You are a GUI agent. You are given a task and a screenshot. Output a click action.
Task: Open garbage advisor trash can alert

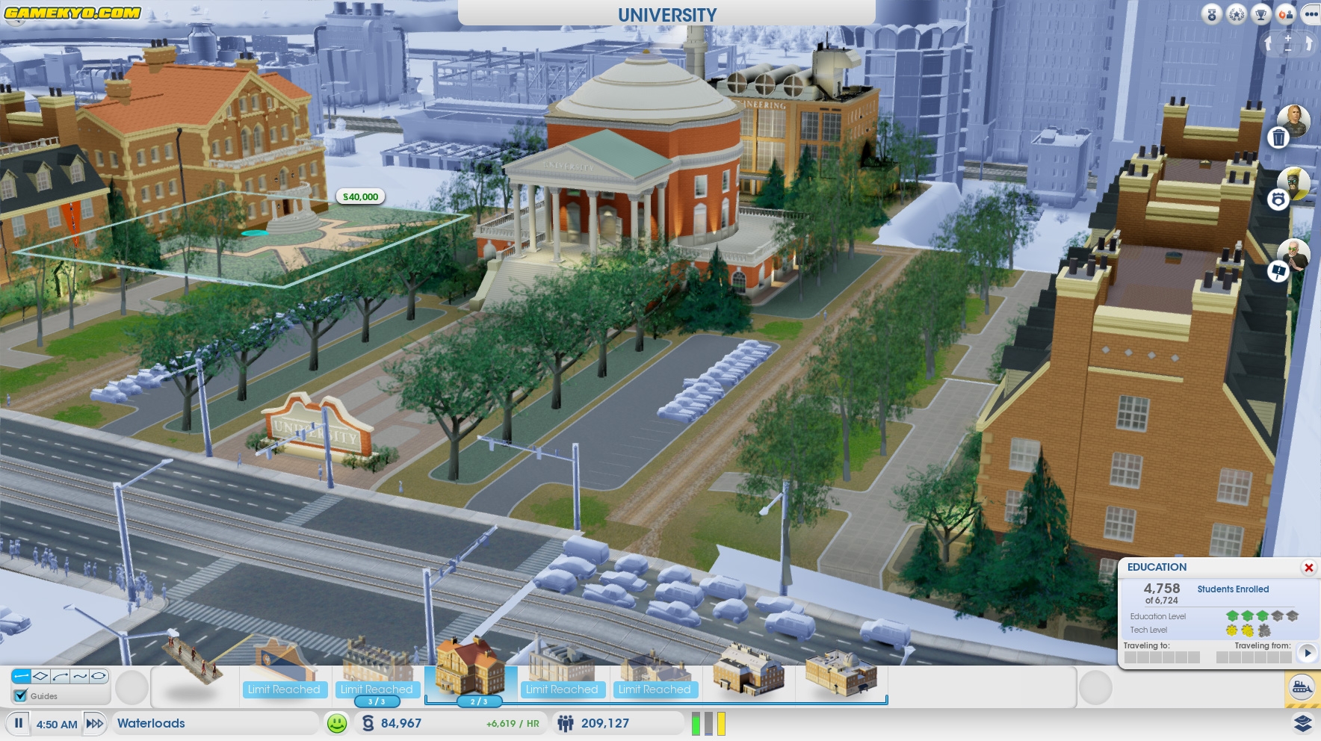click(x=1278, y=138)
